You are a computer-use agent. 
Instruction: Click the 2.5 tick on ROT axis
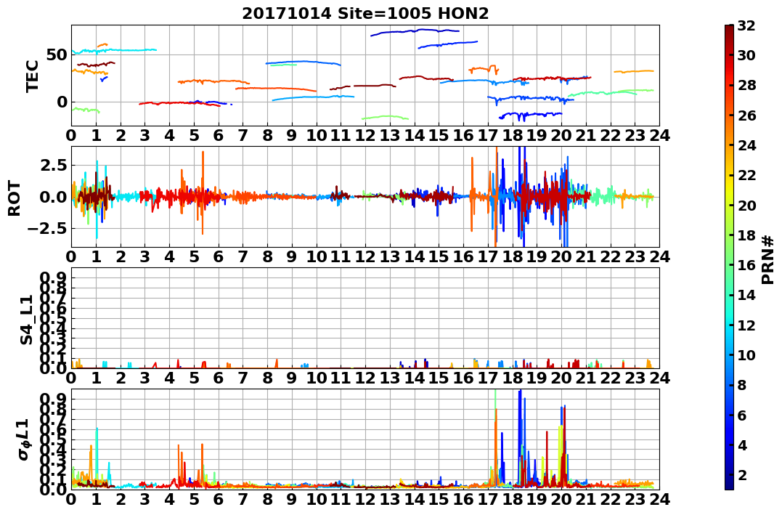pyautogui.click(x=55, y=165)
